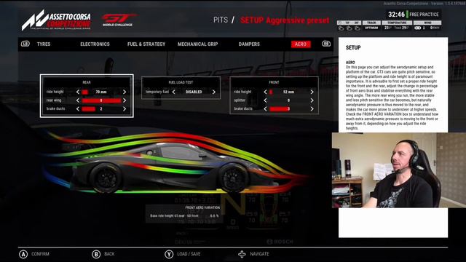Click the FREE PRACTICE session label
Image resolution: width=466 pixels, height=262 pixels.
(424, 15)
